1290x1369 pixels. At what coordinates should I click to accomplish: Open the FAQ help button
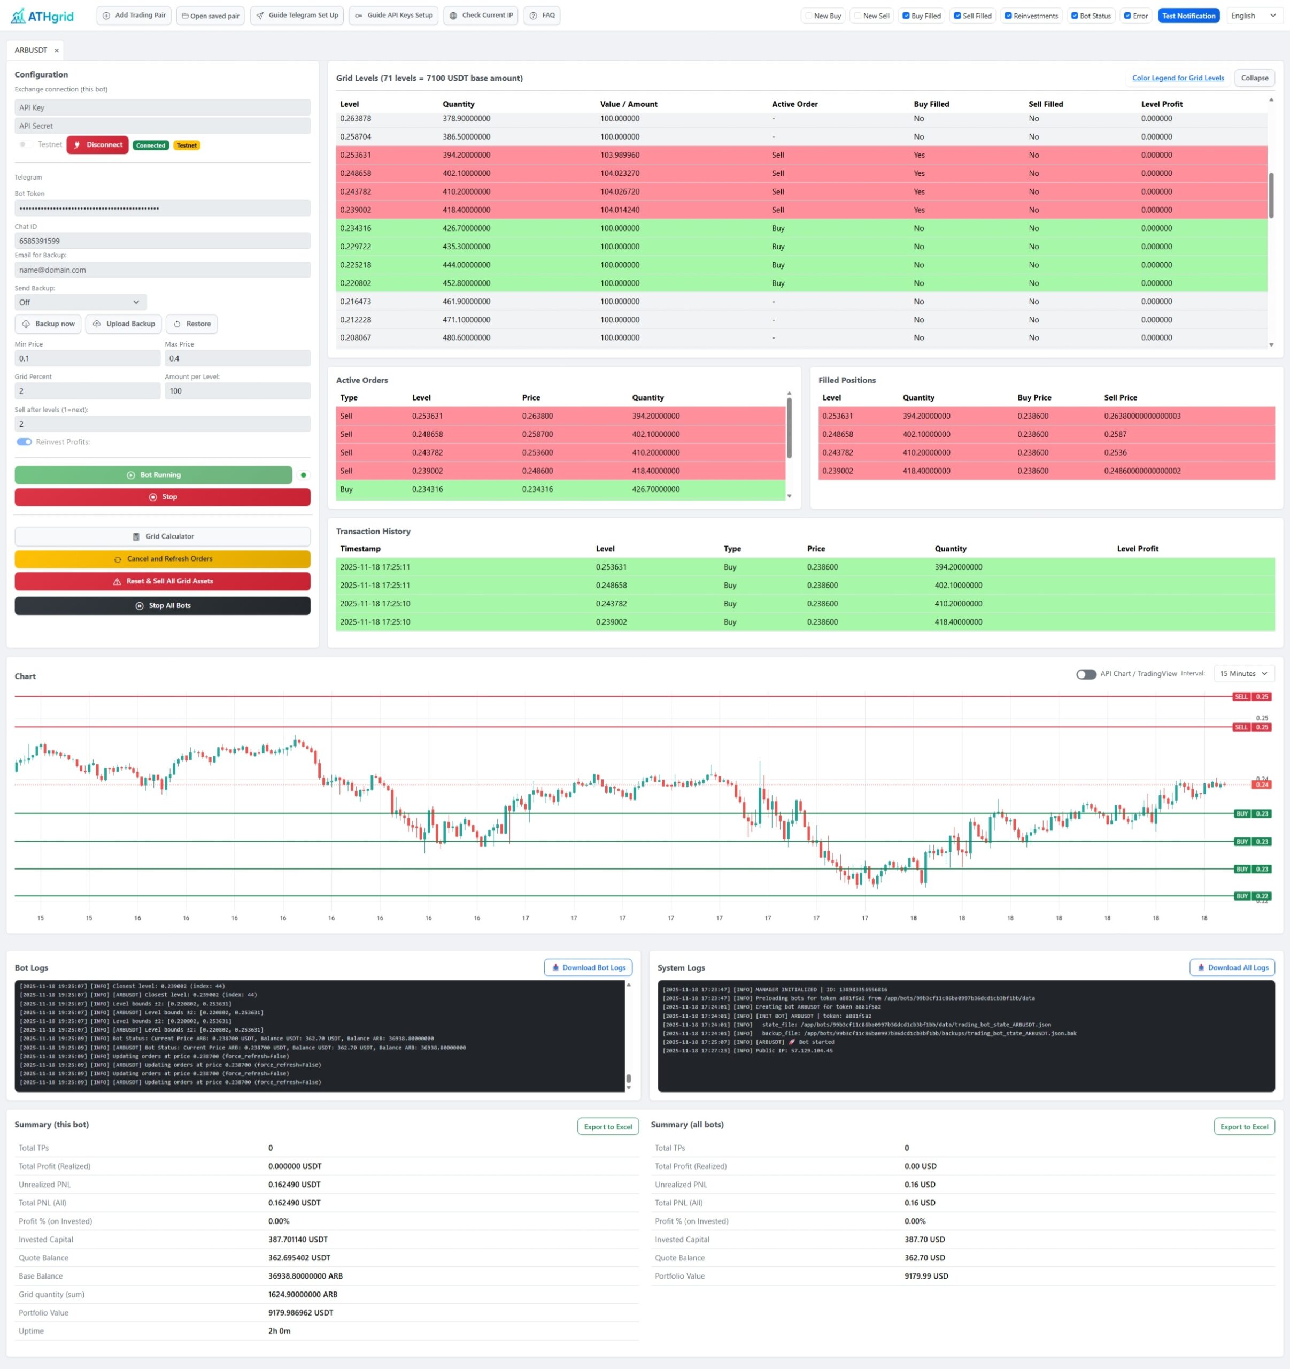coord(542,15)
